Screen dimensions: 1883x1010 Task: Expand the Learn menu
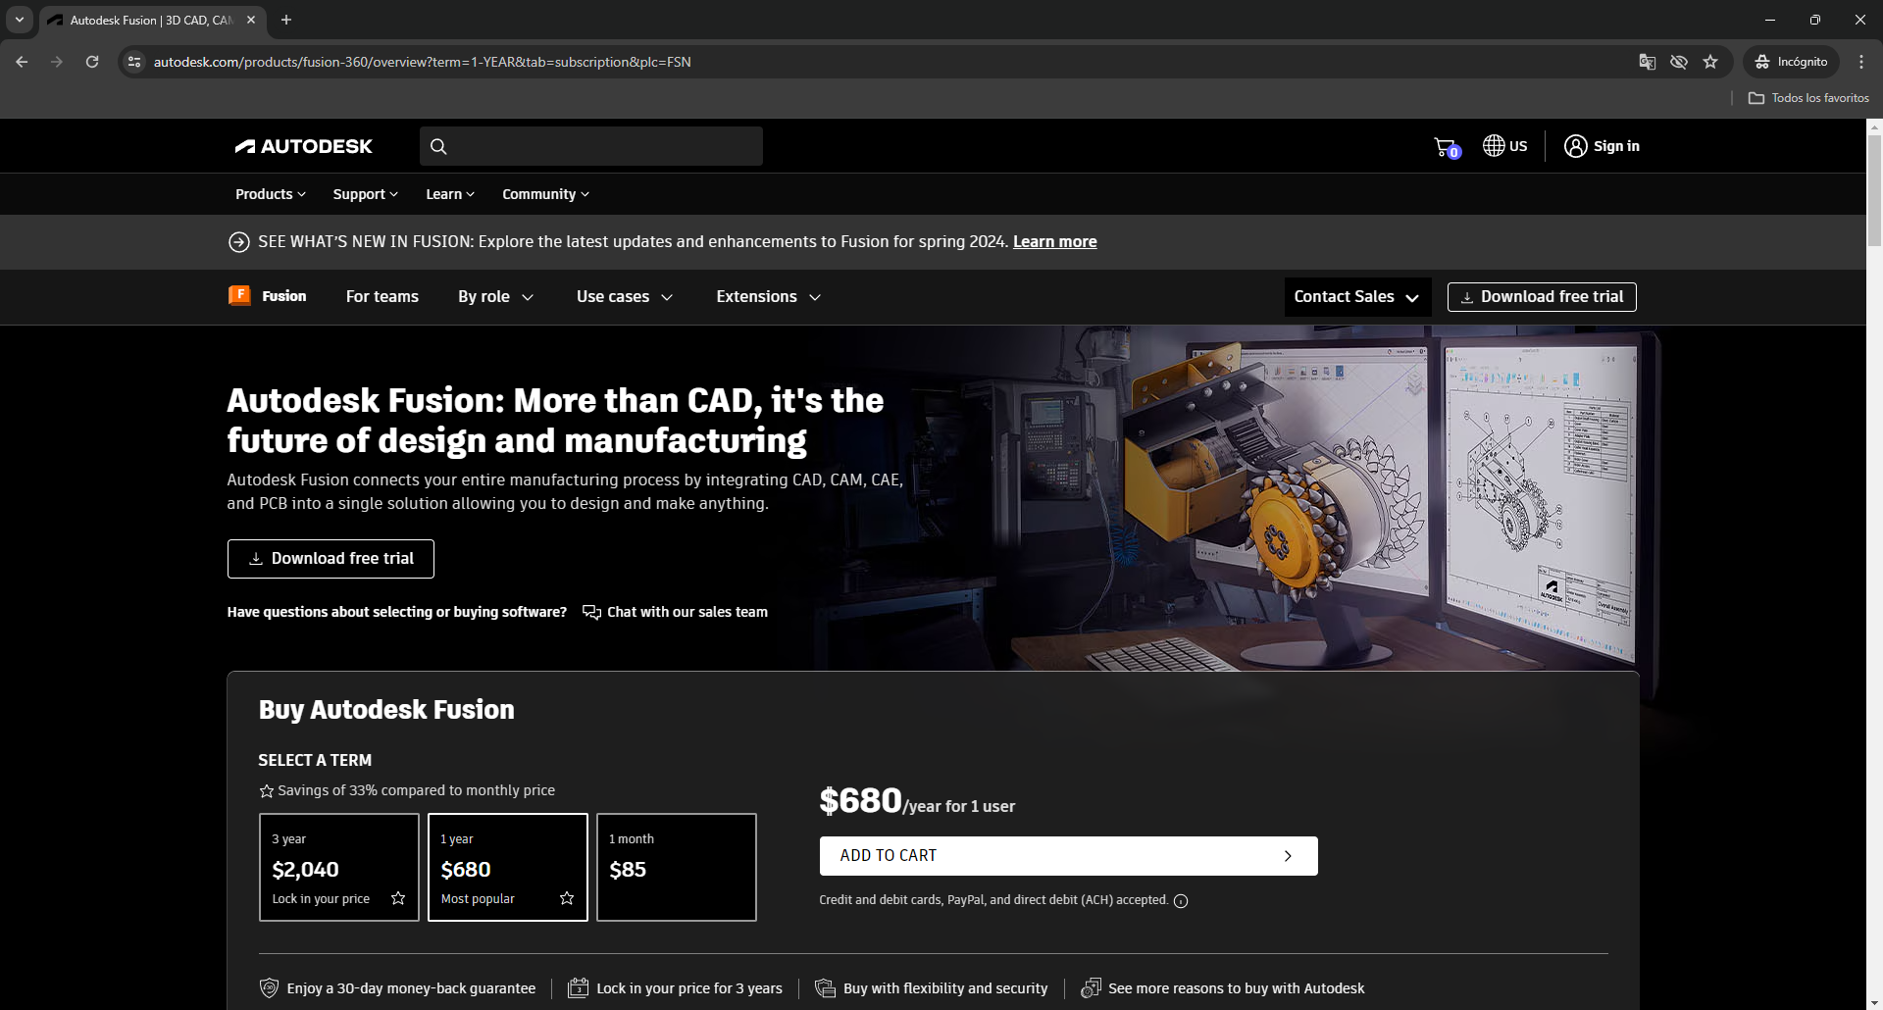[450, 194]
